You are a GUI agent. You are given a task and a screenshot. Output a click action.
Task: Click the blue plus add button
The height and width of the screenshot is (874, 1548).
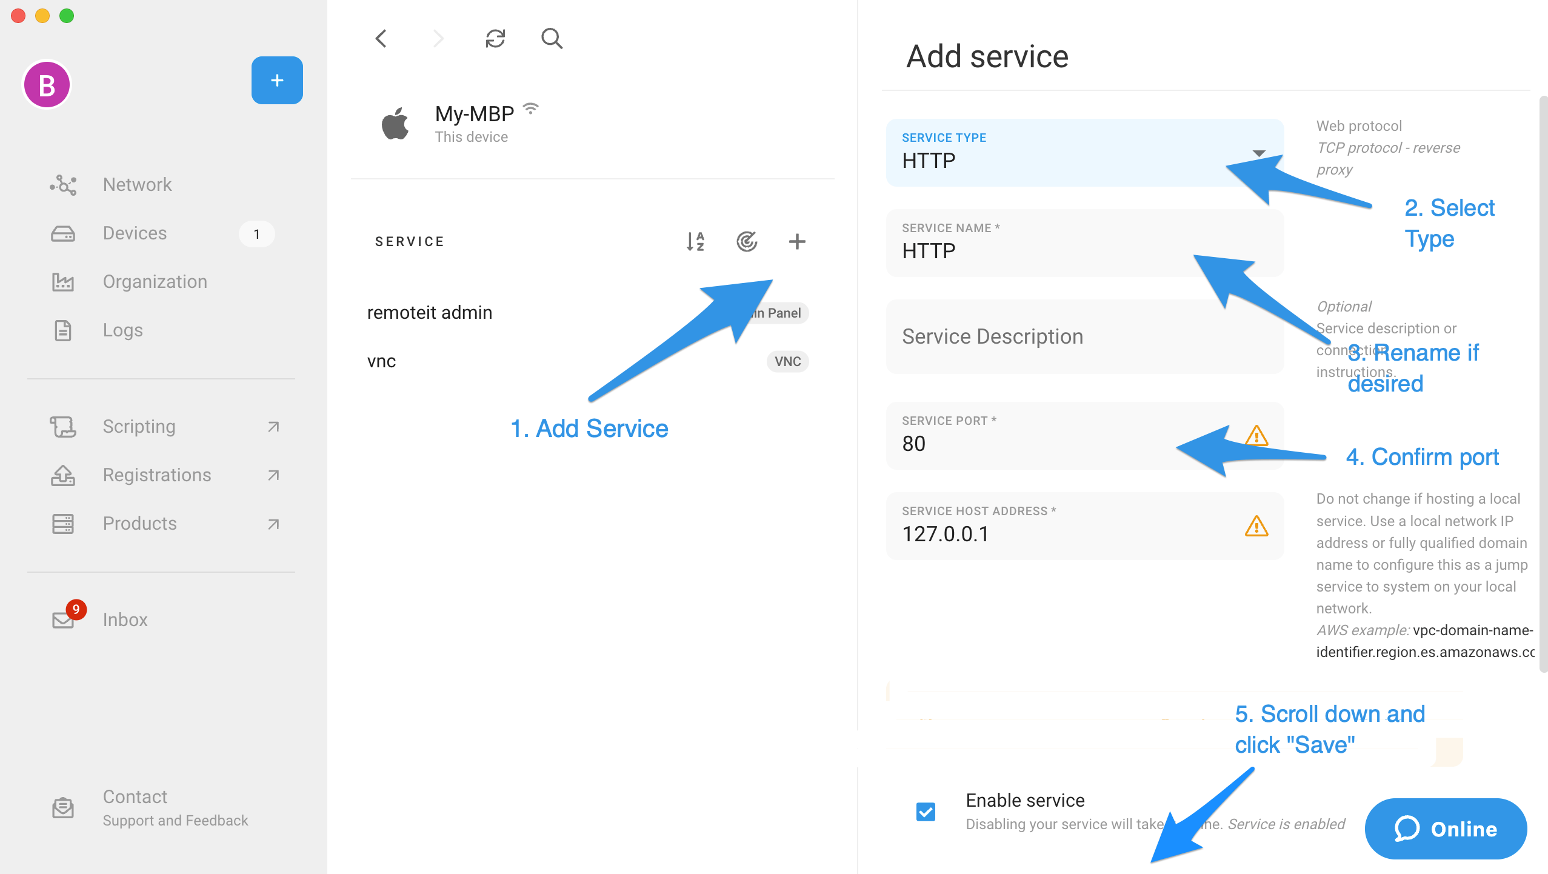click(277, 81)
